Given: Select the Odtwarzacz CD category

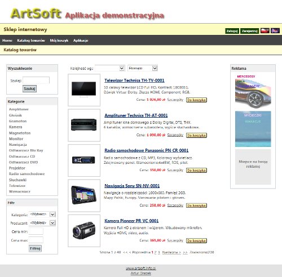Looking at the screenshot, I should (x=22, y=157).
